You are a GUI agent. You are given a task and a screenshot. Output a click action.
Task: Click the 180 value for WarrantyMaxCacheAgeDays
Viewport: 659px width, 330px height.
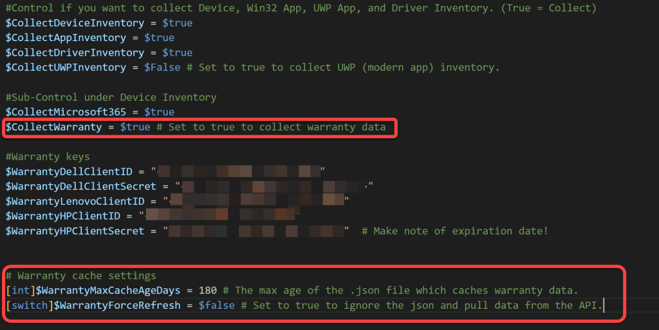click(208, 290)
